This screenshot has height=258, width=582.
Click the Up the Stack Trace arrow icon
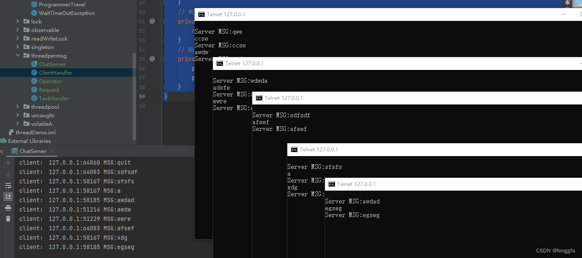coord(8,163)
